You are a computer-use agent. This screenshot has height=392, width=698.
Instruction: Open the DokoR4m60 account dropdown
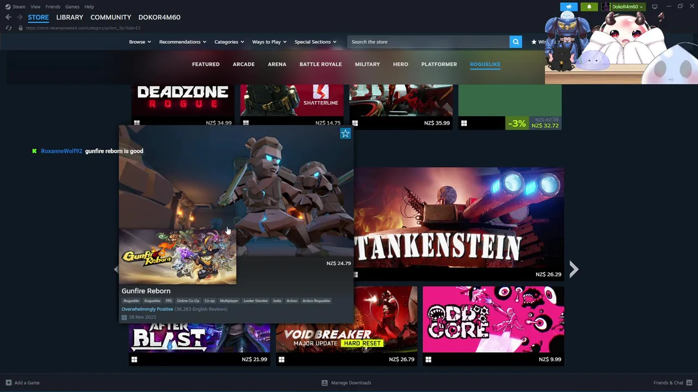(628, 7)
